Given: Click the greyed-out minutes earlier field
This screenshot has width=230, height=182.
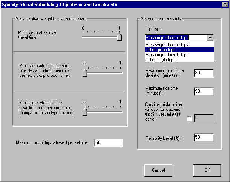Looking at the screenshot, I should tap(204, 118).
